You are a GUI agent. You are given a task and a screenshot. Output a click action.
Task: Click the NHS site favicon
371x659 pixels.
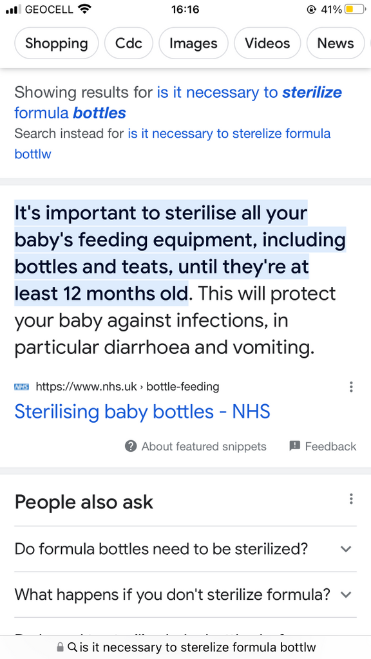pos(21,387)
